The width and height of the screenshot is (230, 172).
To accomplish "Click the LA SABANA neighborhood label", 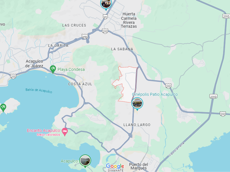I will 122,49.
